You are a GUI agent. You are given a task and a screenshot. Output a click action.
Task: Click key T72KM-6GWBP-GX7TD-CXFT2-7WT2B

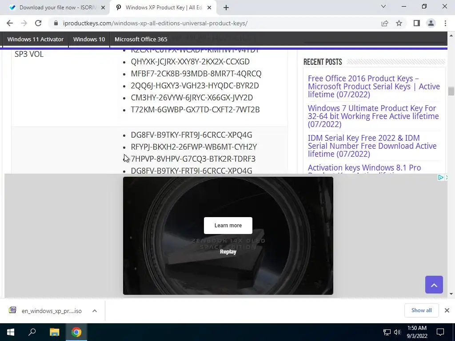pos(196,110)
